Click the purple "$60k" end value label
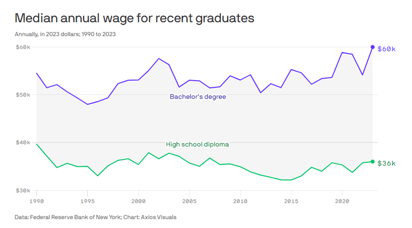Image resolution: width=412 pixels, height=228 pixels. coord(386,49)
